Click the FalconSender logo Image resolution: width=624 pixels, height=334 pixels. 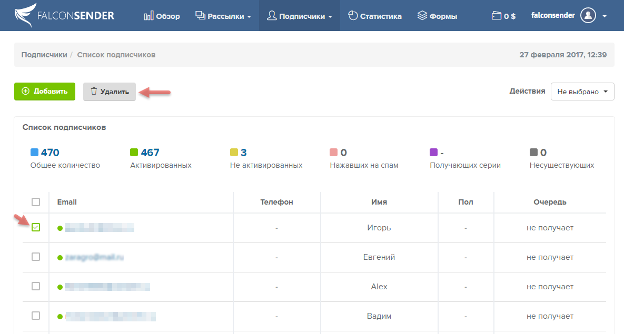pos(64,15)
